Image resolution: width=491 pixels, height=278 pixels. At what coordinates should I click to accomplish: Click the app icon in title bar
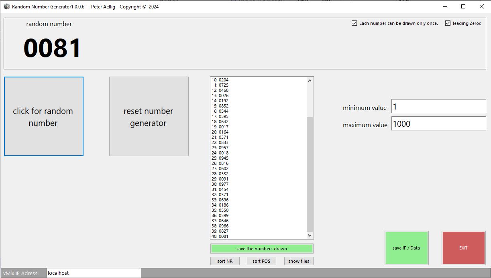(6, 6)
